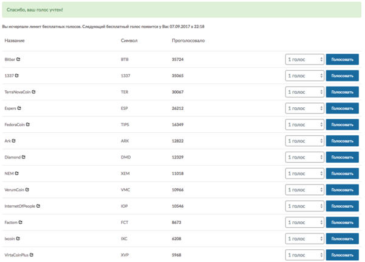
Task: Click the Проголосовало column header
Action: (x=189, y=41)
